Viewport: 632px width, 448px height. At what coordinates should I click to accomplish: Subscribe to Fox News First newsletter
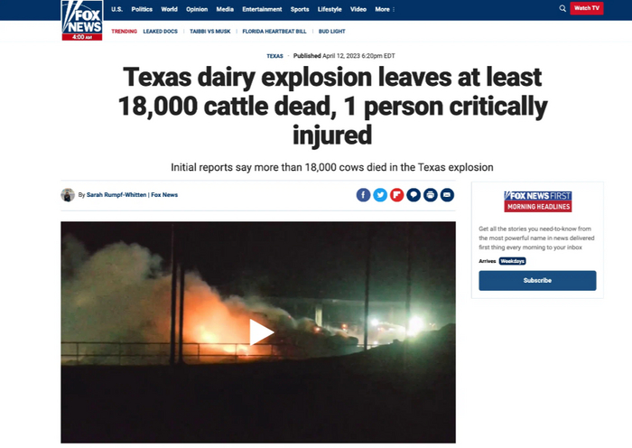click(x=537, y=281)
